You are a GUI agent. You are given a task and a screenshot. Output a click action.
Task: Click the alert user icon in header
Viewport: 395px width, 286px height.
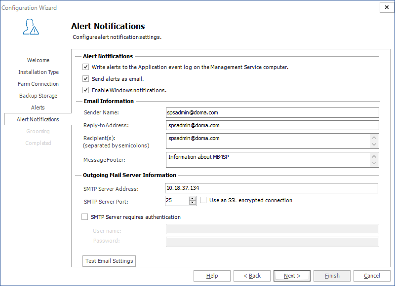click(x=31, y=27)
